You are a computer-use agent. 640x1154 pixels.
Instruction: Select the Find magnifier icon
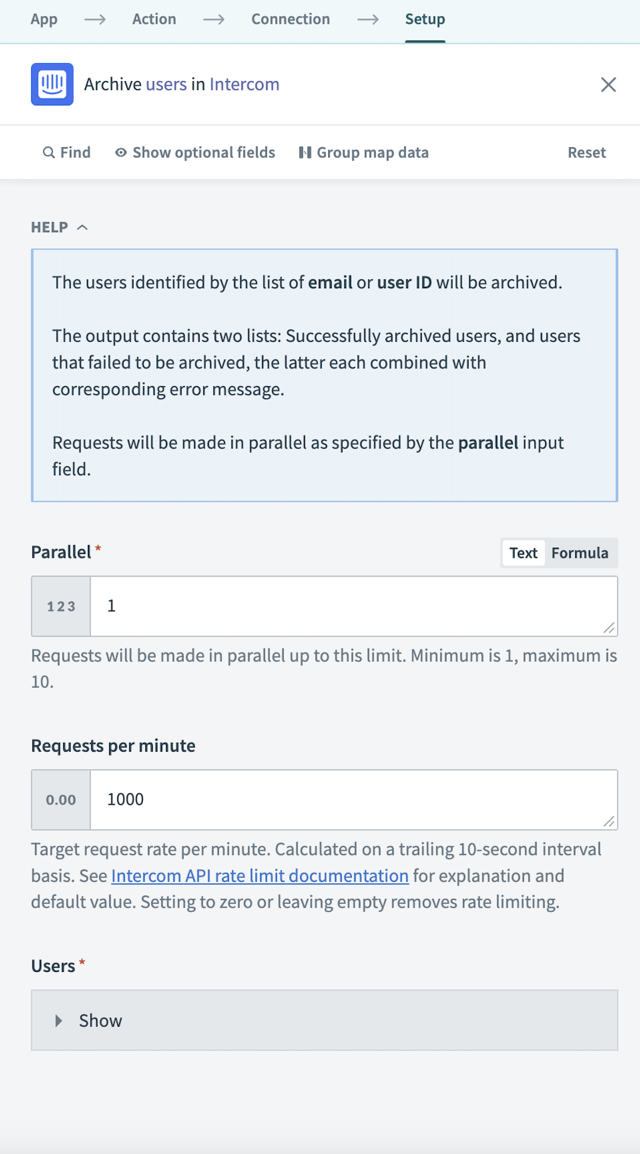click(x=49, y=152)
